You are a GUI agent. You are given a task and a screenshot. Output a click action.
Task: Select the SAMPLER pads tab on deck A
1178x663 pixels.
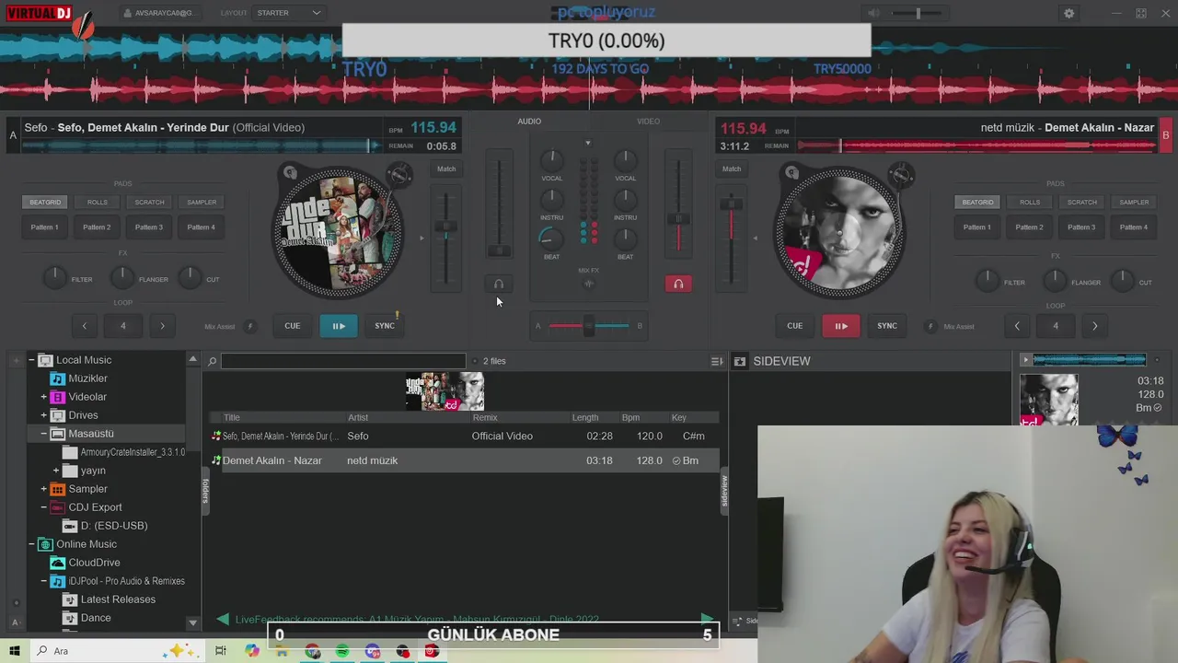202,203
